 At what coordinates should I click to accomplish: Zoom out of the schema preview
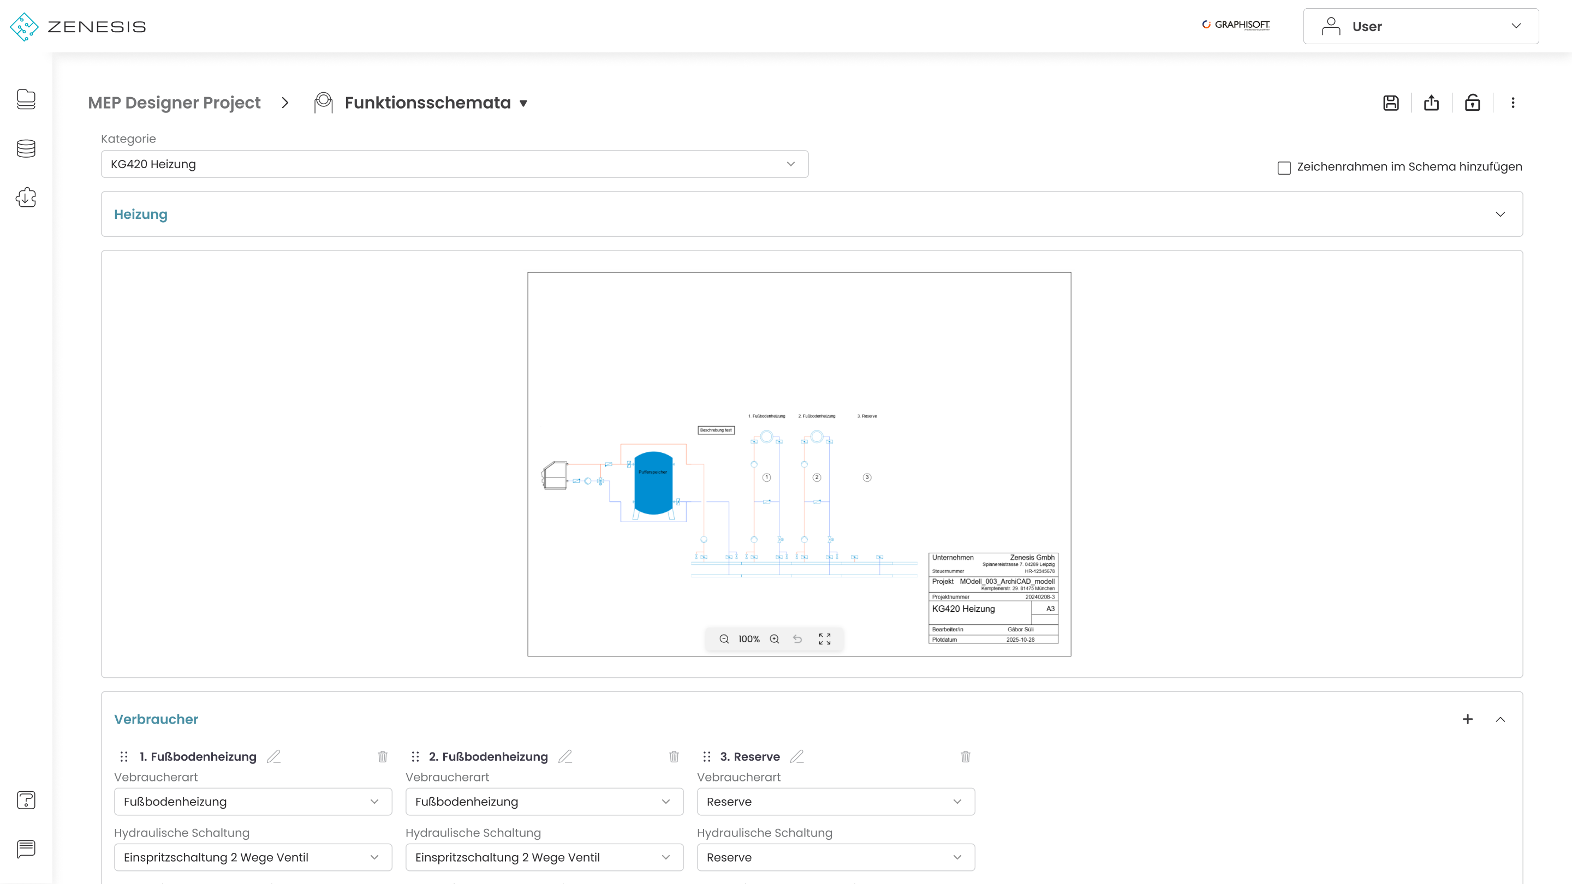click(724, 639)
